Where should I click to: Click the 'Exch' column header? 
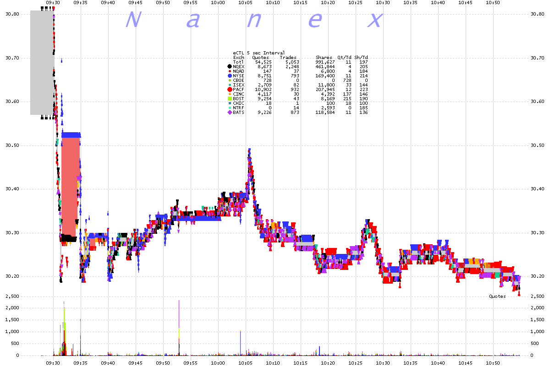[x=238, y=58]
